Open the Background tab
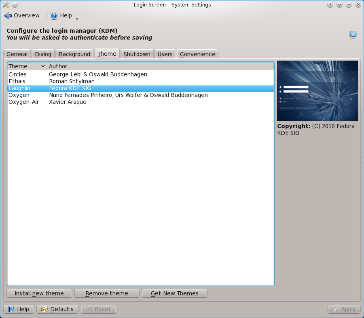Viewport: 364px width, 318px height. pyautogui.click(x=74, y=54)
